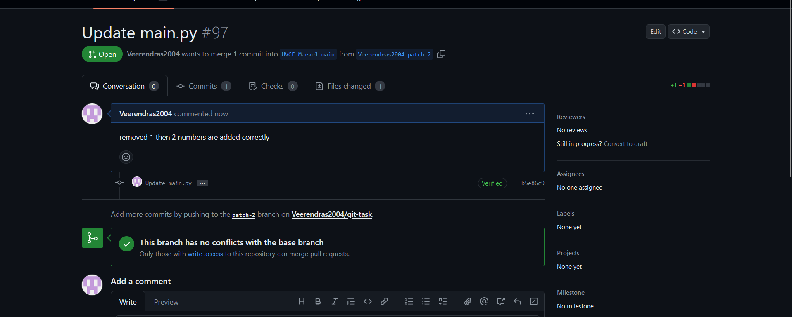Click small avatar next to commit
The height and width of the screenshot is (317, 792).
(x=137, y=182)
